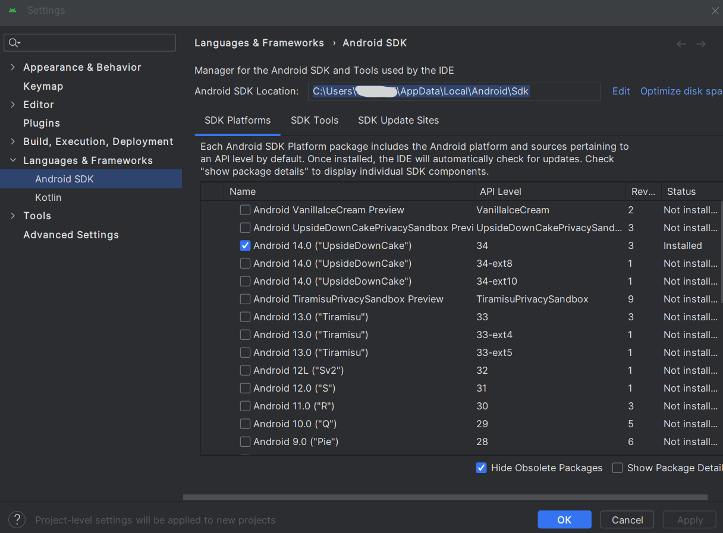The height and width of the screenshot is (533, 723).
Task: Click Edit link for SDK location
Action: 621,91
